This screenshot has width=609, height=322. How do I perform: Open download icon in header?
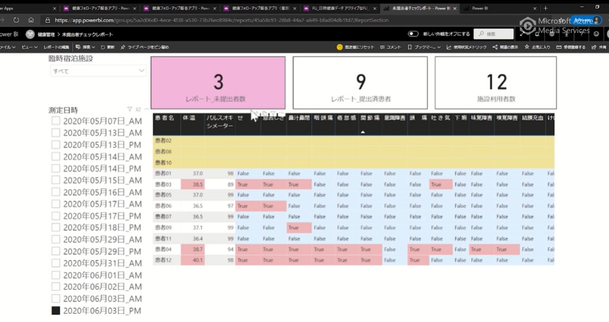pyautogui.click(x=566, y=34)
